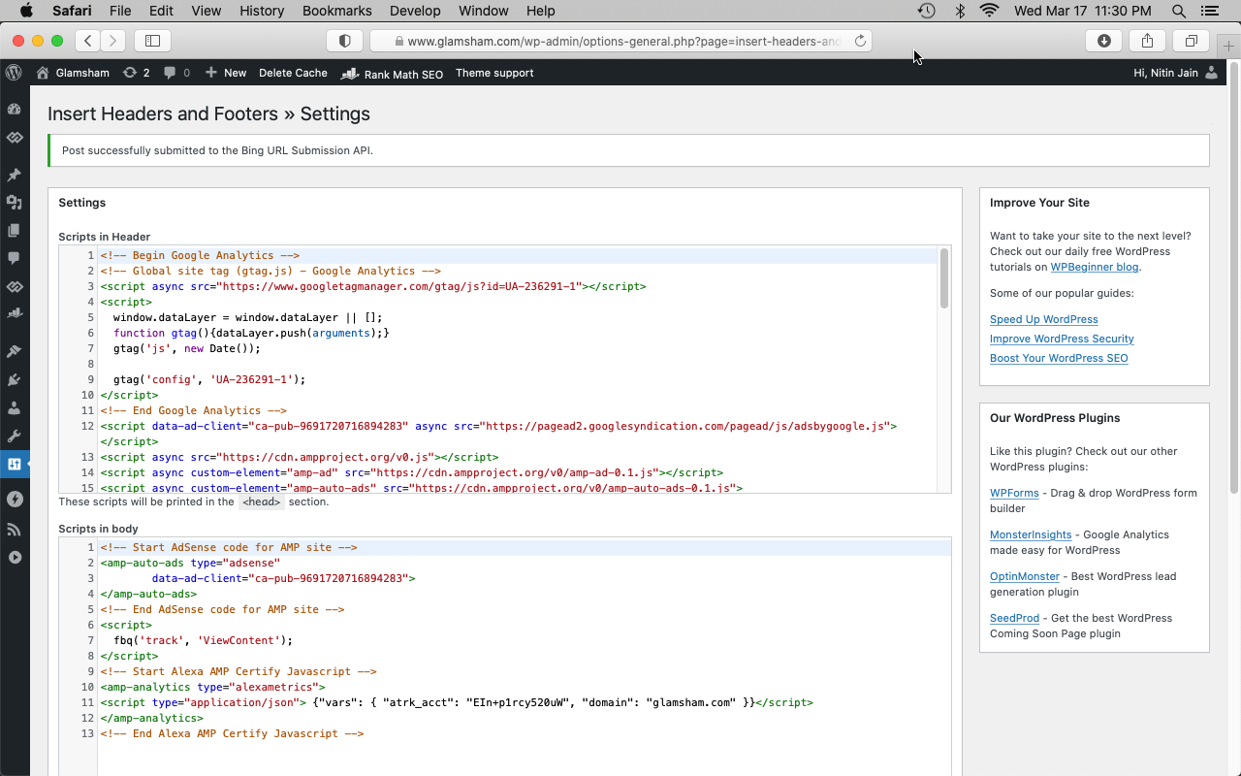Click Glamsham site name in admin bar
1241x776 pixels.
(73, 73)
